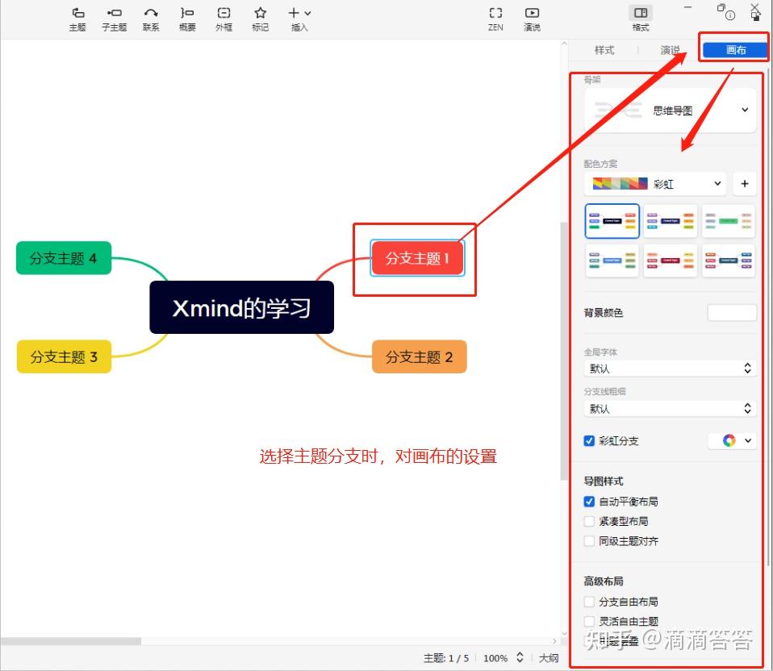Select the 分支主题 1 topic node
773x671 pixels.
coord(416,258)
